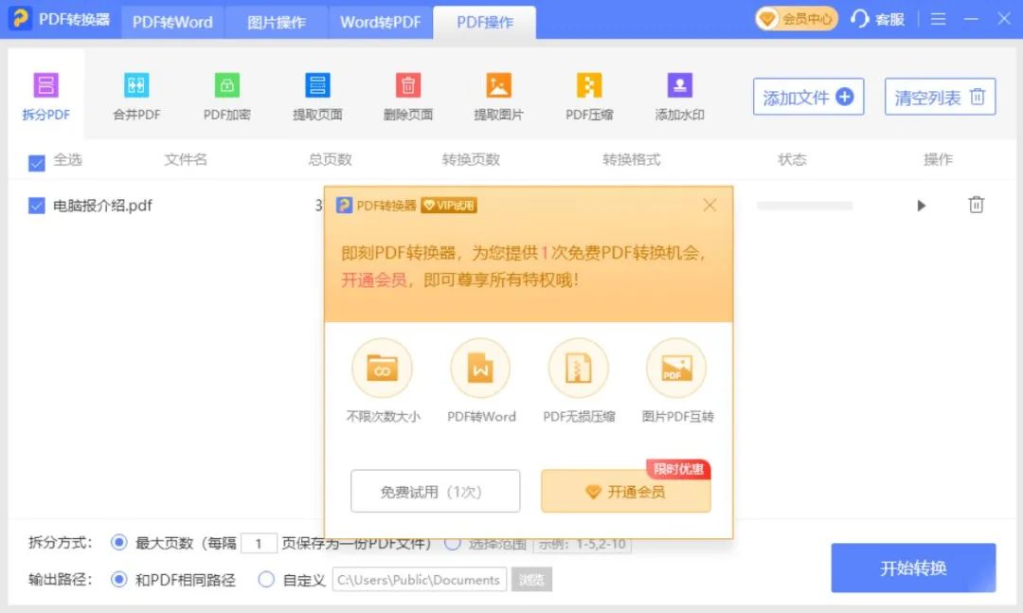Click the blue 开始转换 button
This screenshot has width=1023, height=613.
click(913, 568)
